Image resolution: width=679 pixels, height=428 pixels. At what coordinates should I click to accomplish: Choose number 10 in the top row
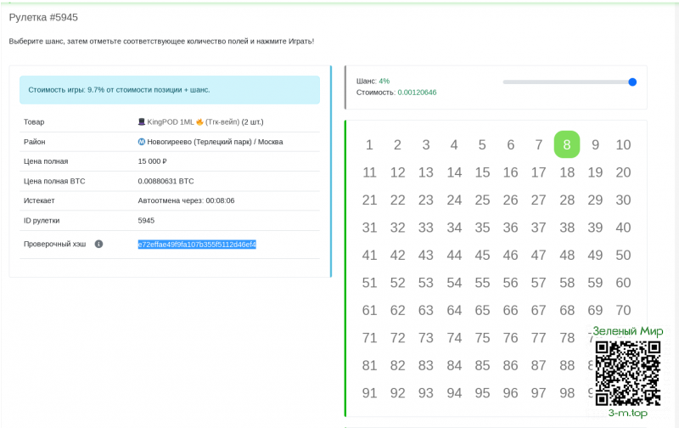pyautogui.click(x=623, y=145)
